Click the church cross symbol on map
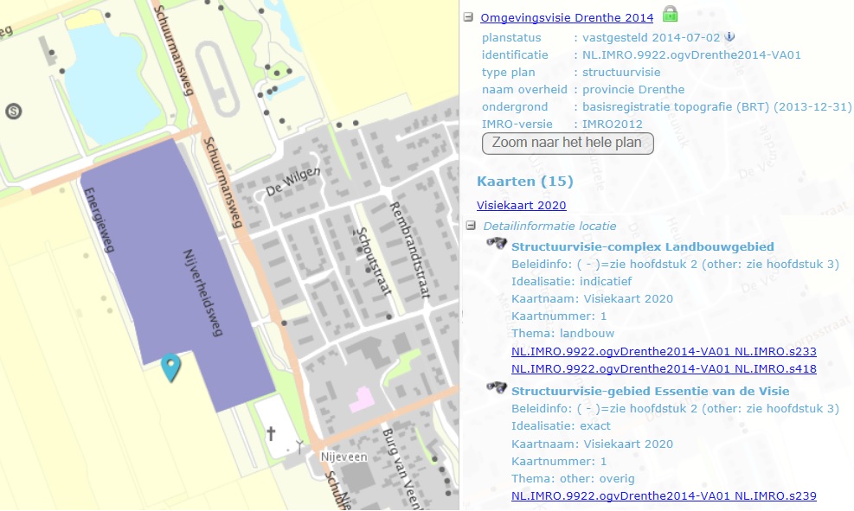854x511 pixels. point(271,432)
